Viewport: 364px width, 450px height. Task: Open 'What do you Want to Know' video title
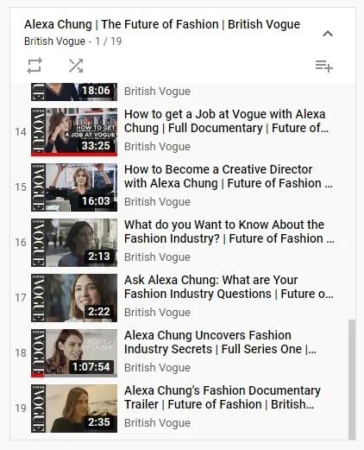229,231
